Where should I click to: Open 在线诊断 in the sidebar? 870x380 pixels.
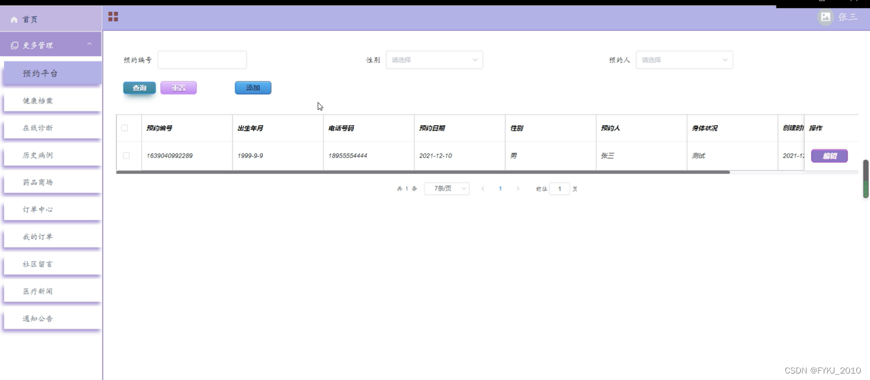[x=53, y=128]
